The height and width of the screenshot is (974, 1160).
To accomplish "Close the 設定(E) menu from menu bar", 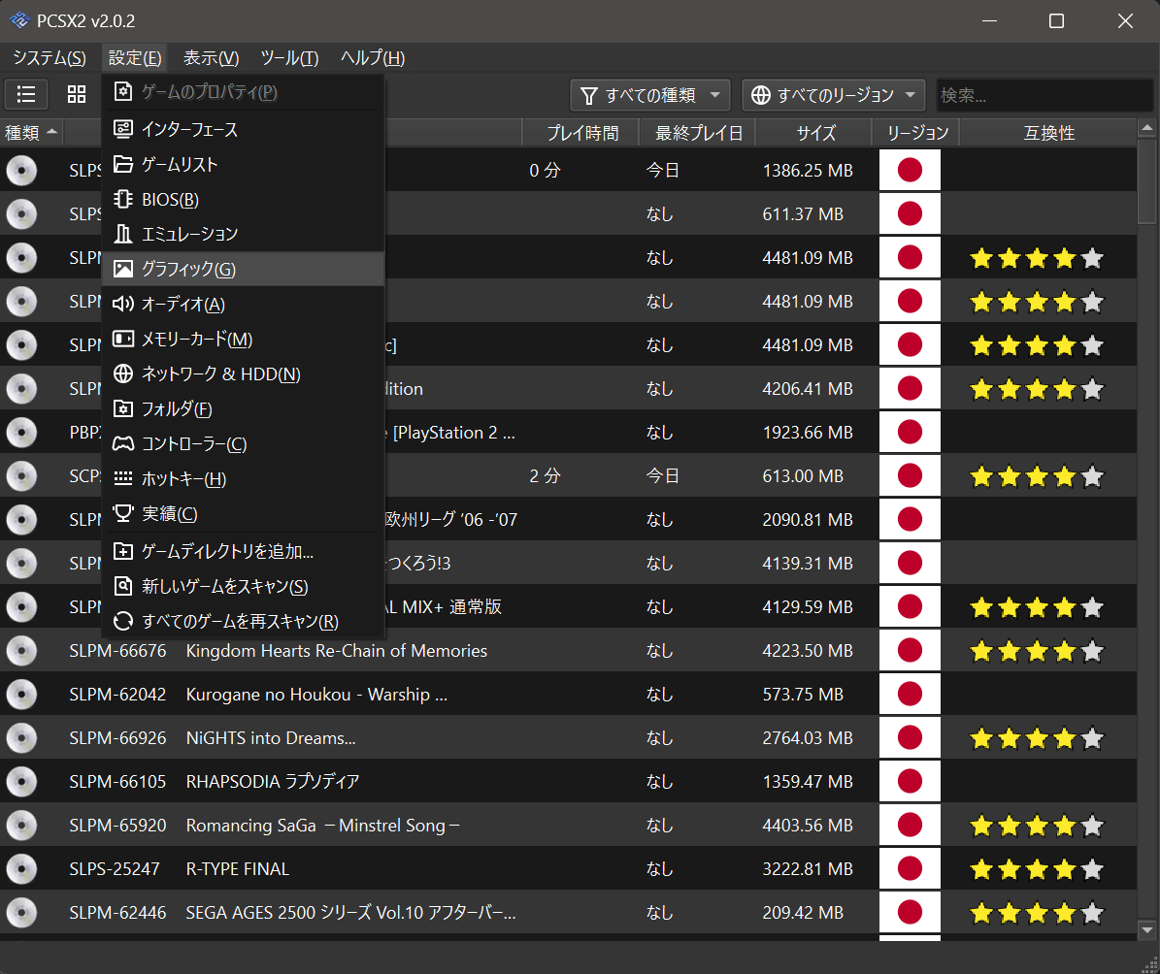I will tap(135, 57).
